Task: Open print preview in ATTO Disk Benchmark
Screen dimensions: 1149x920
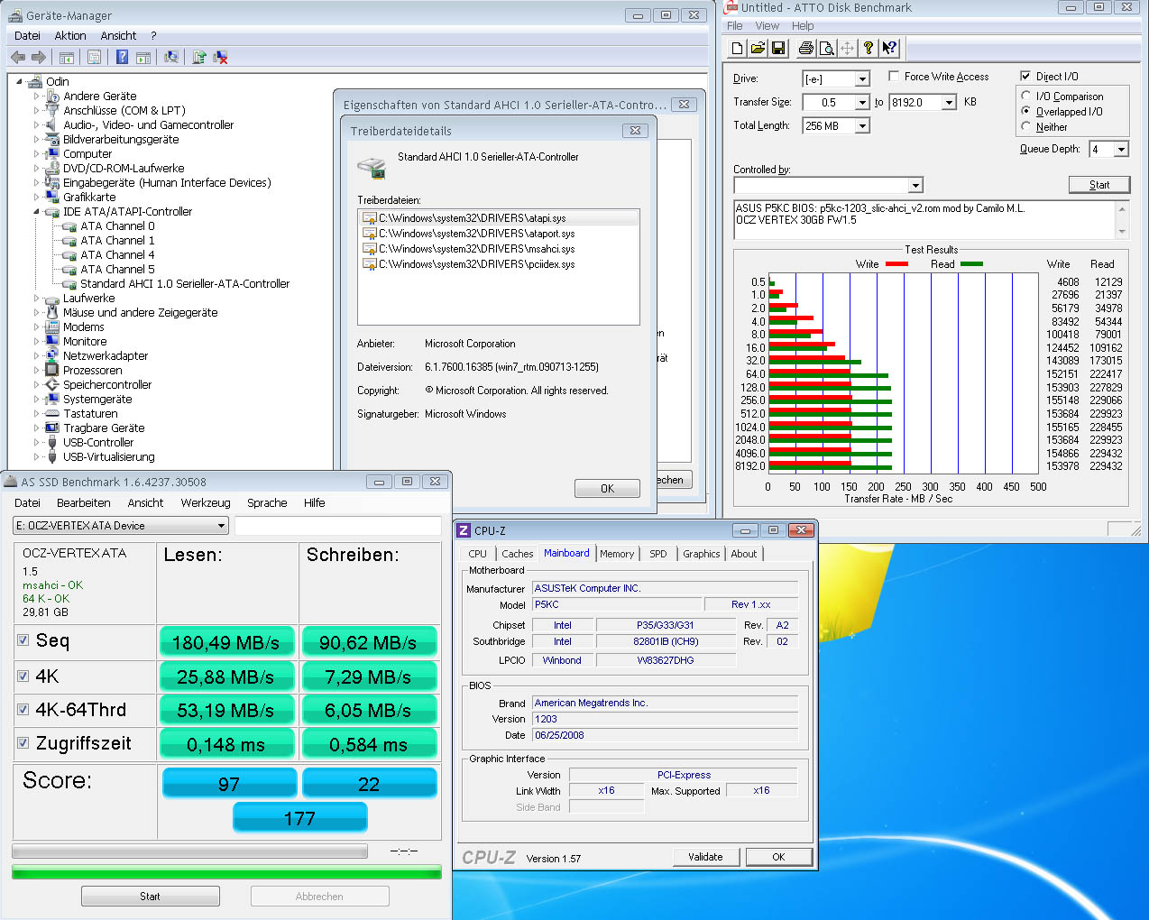Action: [x=826, y=48]
